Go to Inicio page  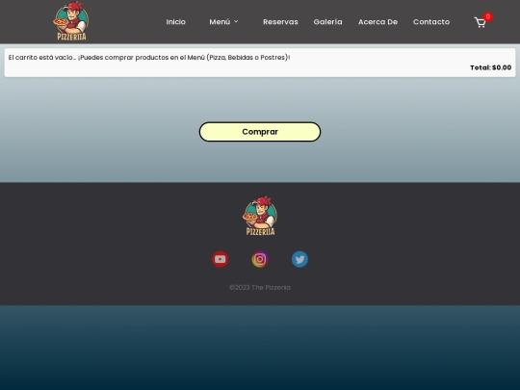[176, 22]
